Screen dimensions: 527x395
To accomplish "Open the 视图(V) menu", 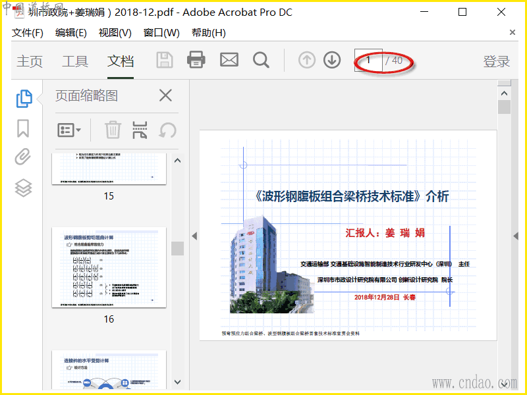I will pos(115,33).
